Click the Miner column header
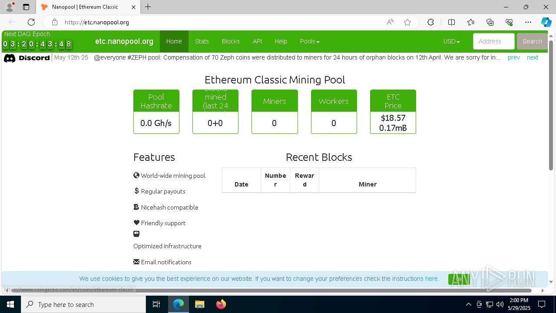The image size is (556, 313). pos(367,180)
